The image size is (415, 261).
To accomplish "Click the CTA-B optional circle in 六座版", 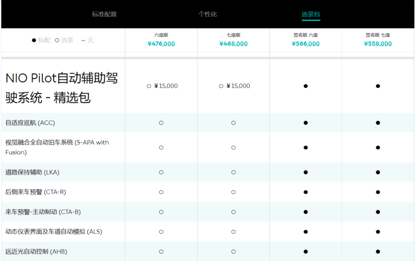I will click(x=161, y=212).
